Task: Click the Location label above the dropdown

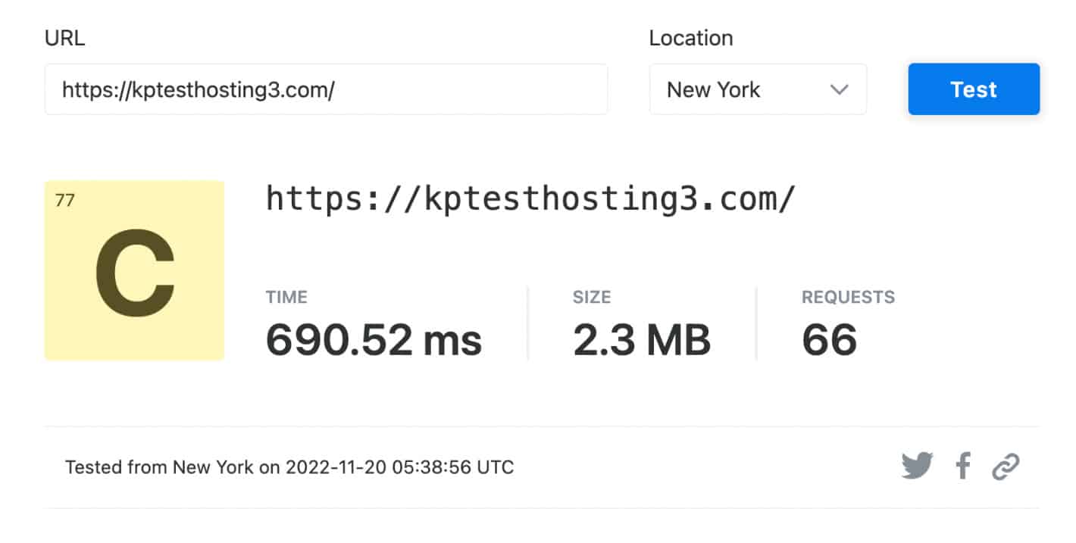Action: tap(690, 39)
